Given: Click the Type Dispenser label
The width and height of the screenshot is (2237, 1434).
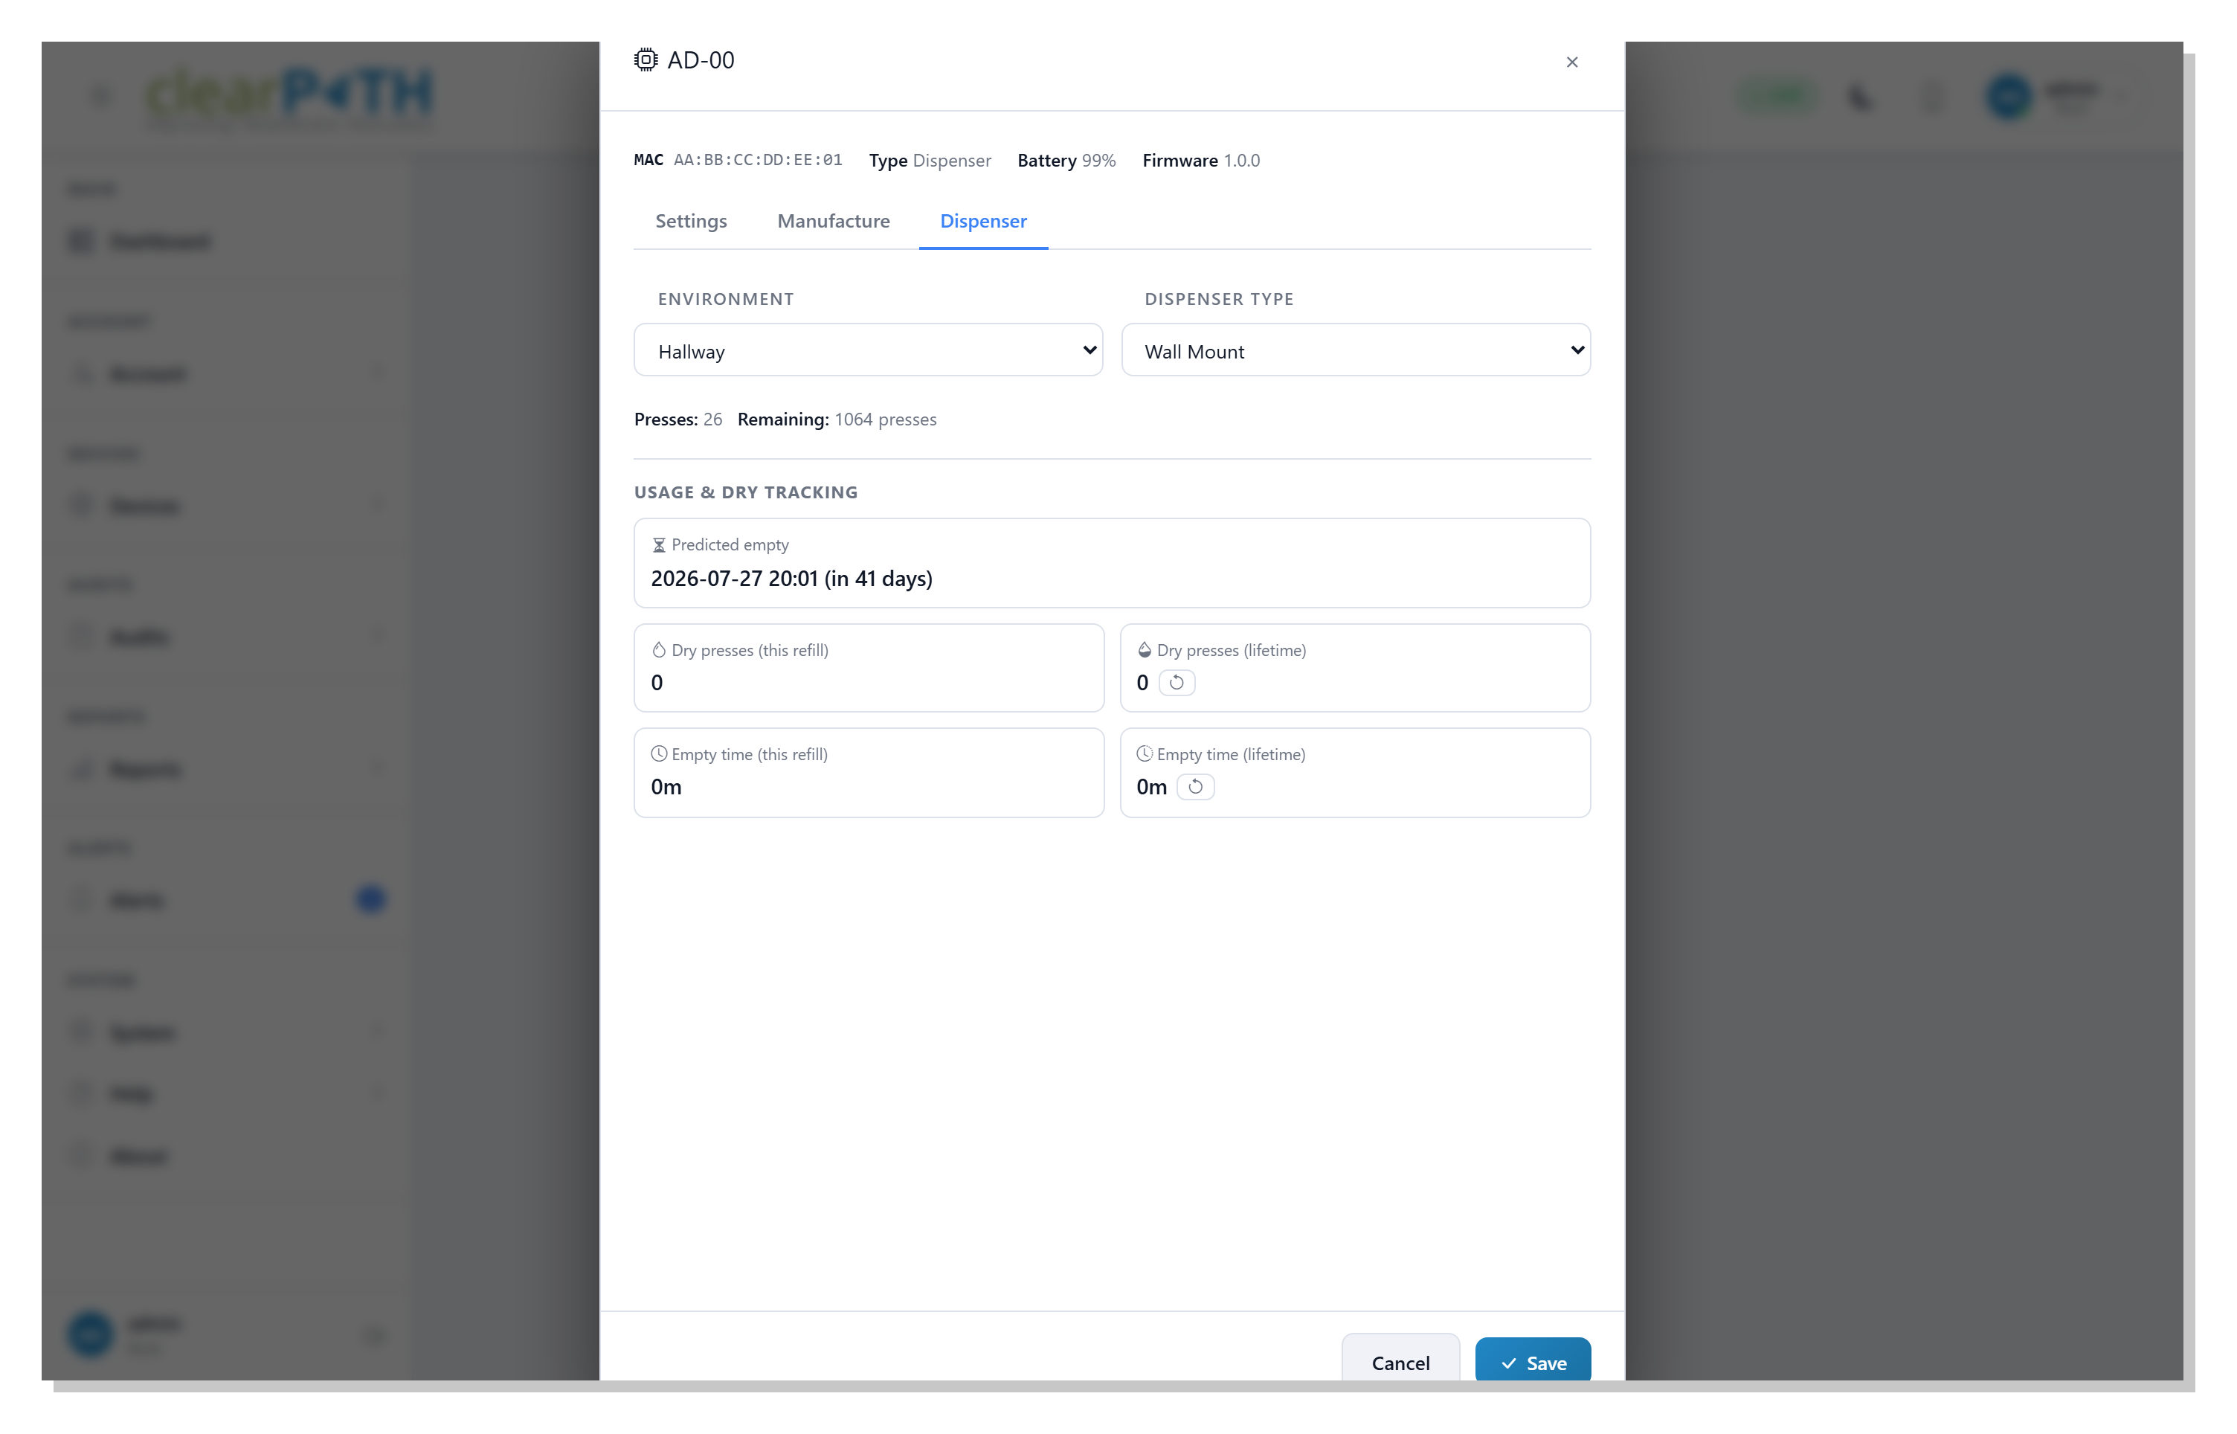Looking at the screenshot, I should pos(930,160).
